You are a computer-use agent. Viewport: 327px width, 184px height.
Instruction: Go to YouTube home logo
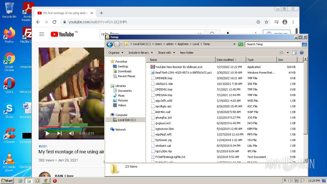click(x=62, y=34)
